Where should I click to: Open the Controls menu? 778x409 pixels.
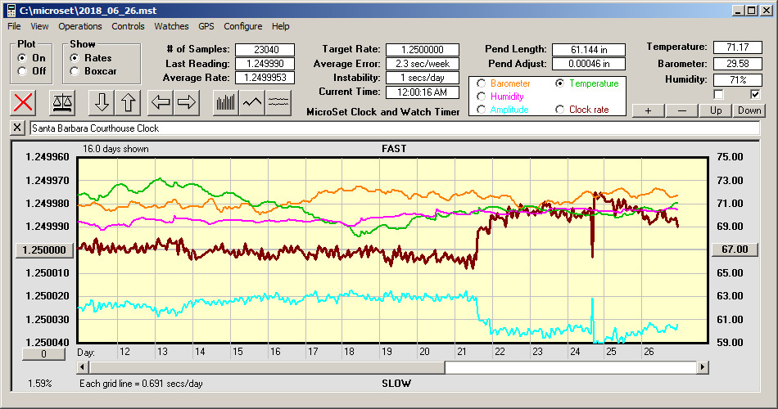[x=128, y=26]
